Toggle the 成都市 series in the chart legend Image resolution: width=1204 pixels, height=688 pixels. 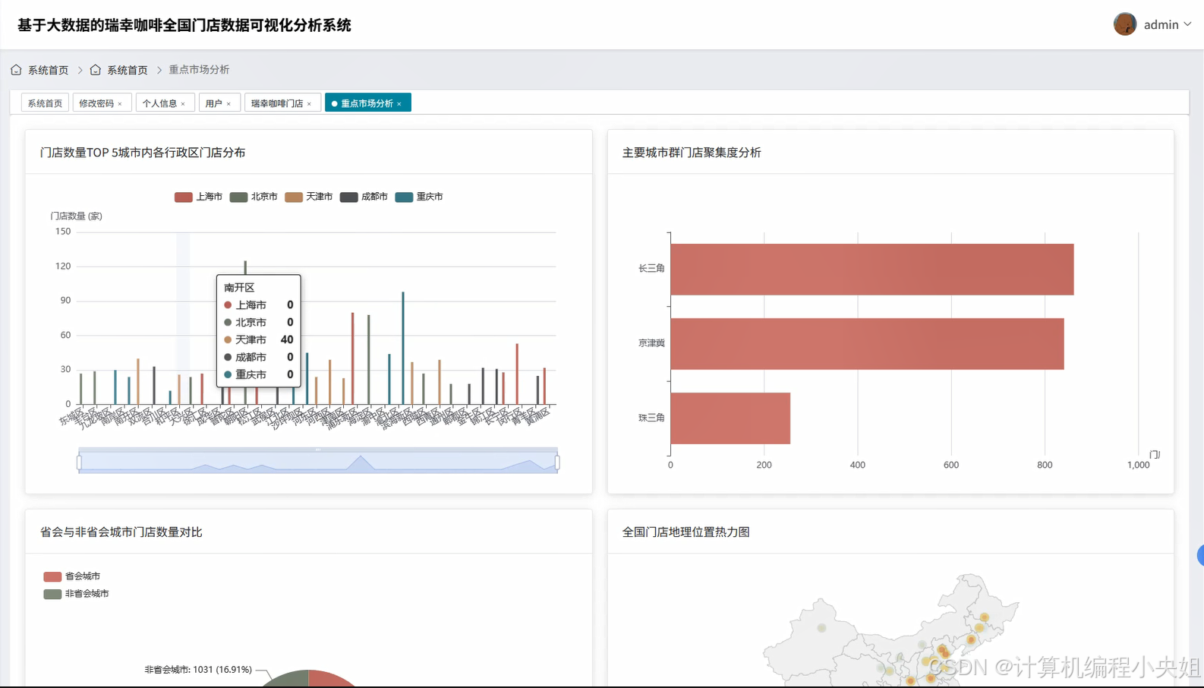coord(364,197)
